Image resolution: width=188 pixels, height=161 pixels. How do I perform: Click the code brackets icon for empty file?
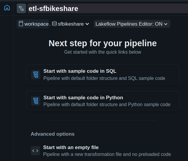pos(35,151)
